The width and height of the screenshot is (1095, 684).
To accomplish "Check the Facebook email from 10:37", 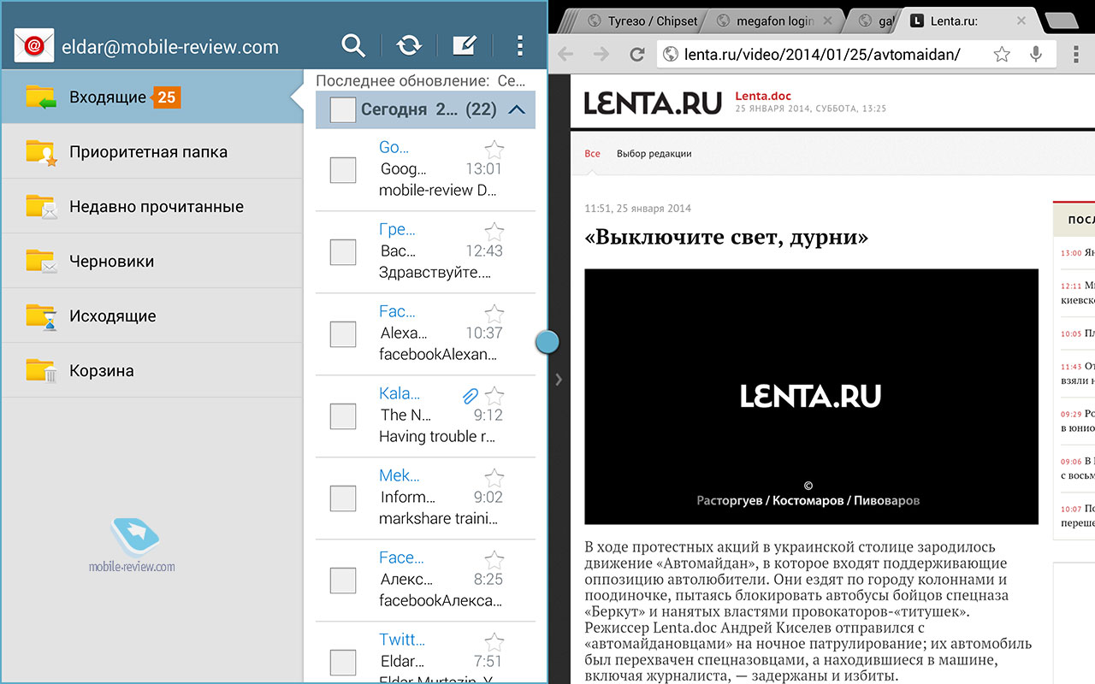I will pos(343,334).
